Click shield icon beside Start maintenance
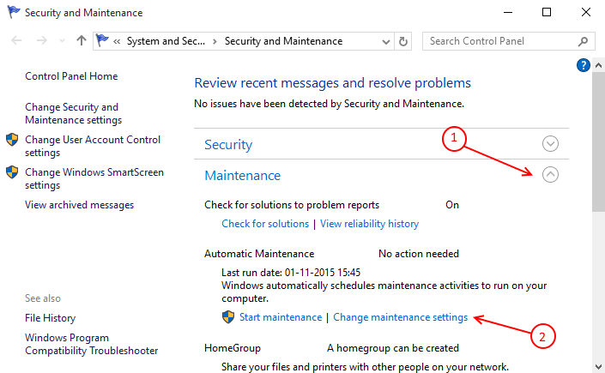The image size is (605, 373). pos(228,317)
